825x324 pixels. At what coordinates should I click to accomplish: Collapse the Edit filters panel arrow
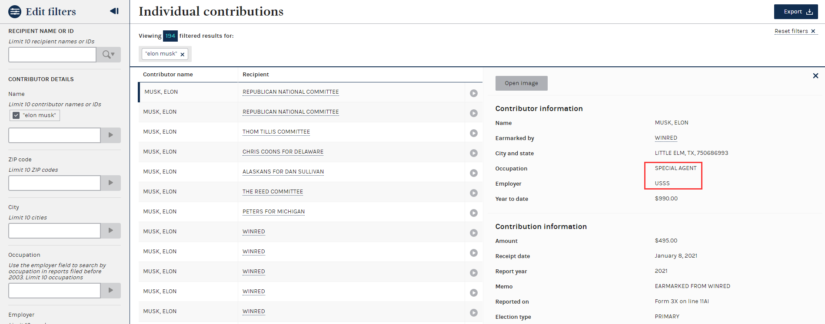[114, 11]
